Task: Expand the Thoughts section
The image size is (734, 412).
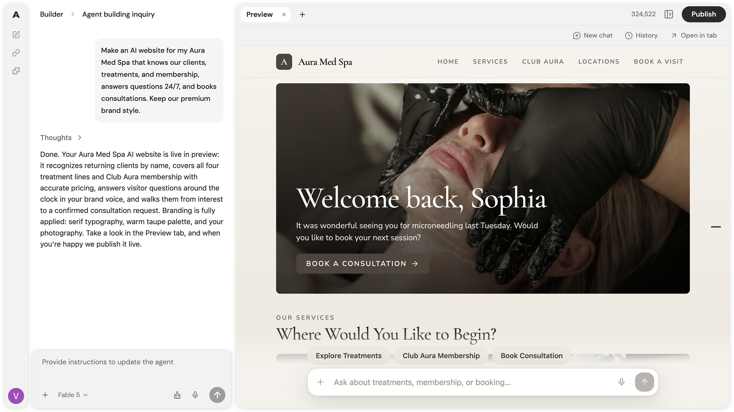Action: tap(61, 137)
